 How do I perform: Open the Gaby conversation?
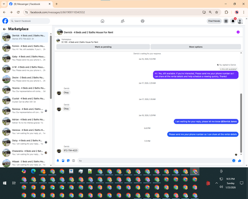(x=25, y=58)
